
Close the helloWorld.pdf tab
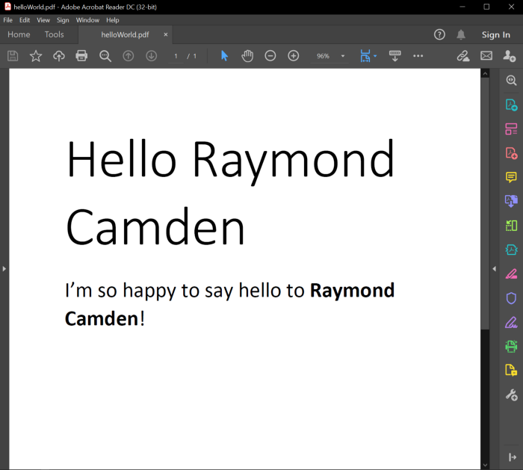[166, 34]
